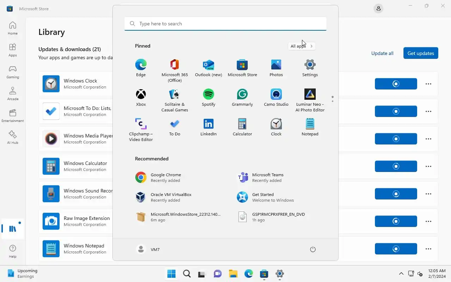Image resolution: width=451 pixels, height=282 pixels.
Task: Open Microsoft Store from pinned apps
Action: (x=242, y=68)
